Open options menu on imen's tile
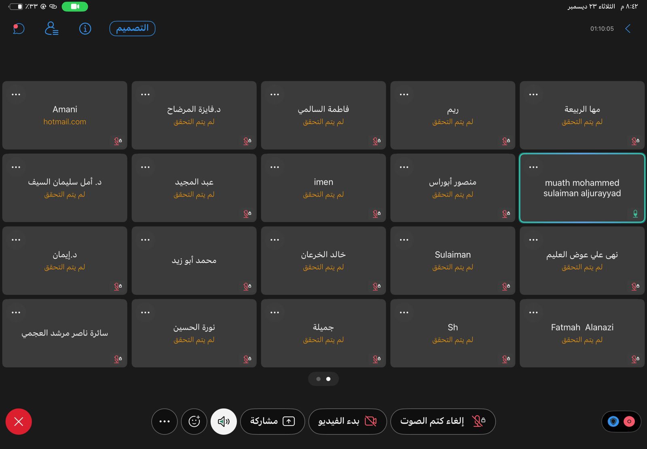Image resolution: width=647 pixels, height=449 pixels. 275,167
